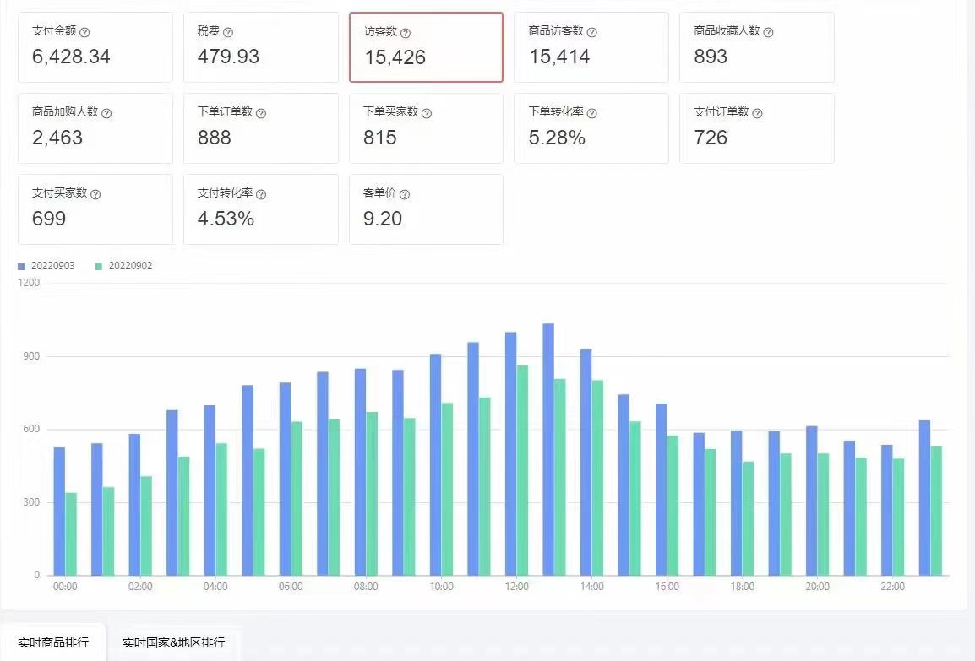Click question mark beside 客单价
This screenshot has height=661, width=975.
coord(405,194)
